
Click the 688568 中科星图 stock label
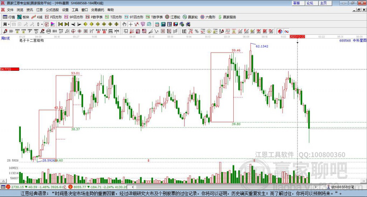[x=353, y=40]
